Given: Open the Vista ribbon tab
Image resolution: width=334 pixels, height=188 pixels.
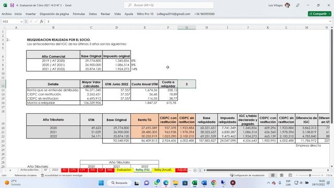Looking at the screenshot, I should coord(117,14).
